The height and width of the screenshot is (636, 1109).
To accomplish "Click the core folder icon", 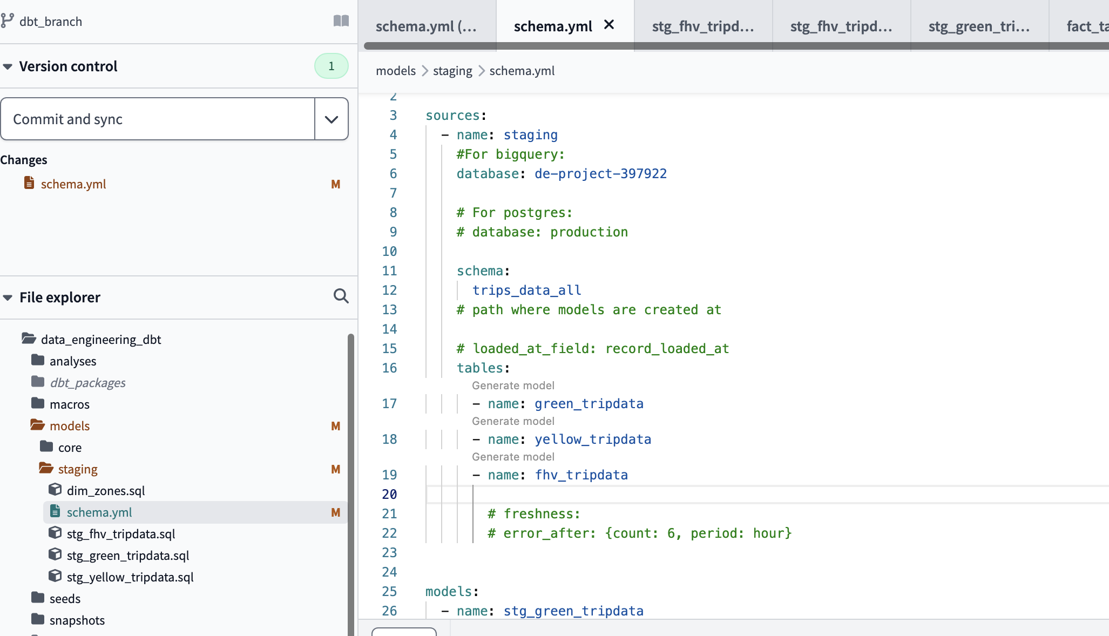I will [46, 446].
